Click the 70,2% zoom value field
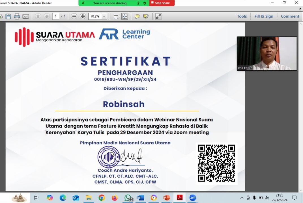This screenshot has width=303, height=203. 95,16
